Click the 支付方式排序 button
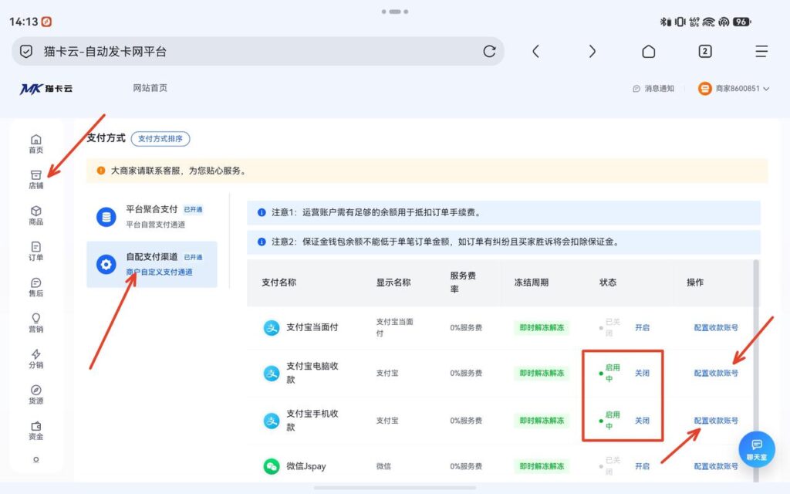The width and height of the screenshot is (790, 494). point(160,139)
